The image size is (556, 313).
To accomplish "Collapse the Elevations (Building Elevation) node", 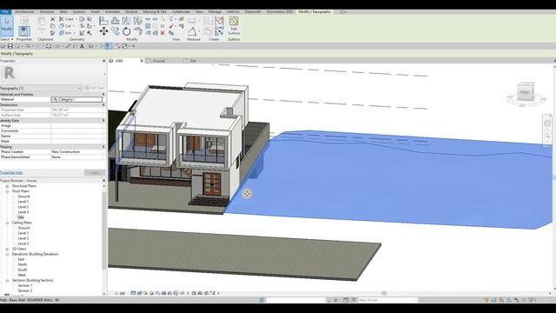I will pyautogui.click(x=7, y=254).
